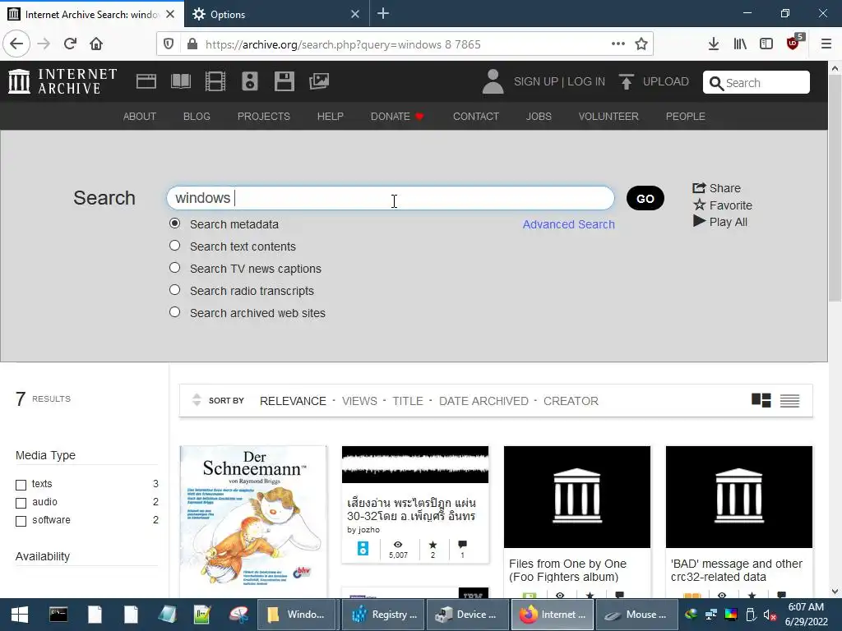The height and width of the screenshot is (631, 842).
Task: Check the audio media type filter
Action: 21,503
